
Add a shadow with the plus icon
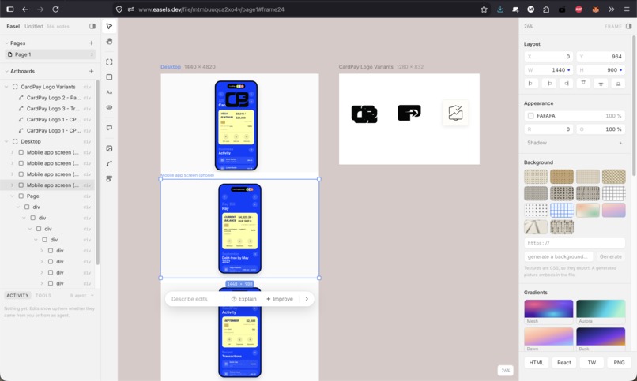click(x=620, y=143)
